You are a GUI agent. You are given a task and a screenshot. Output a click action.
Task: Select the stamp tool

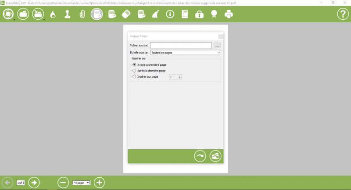point(68,14)
